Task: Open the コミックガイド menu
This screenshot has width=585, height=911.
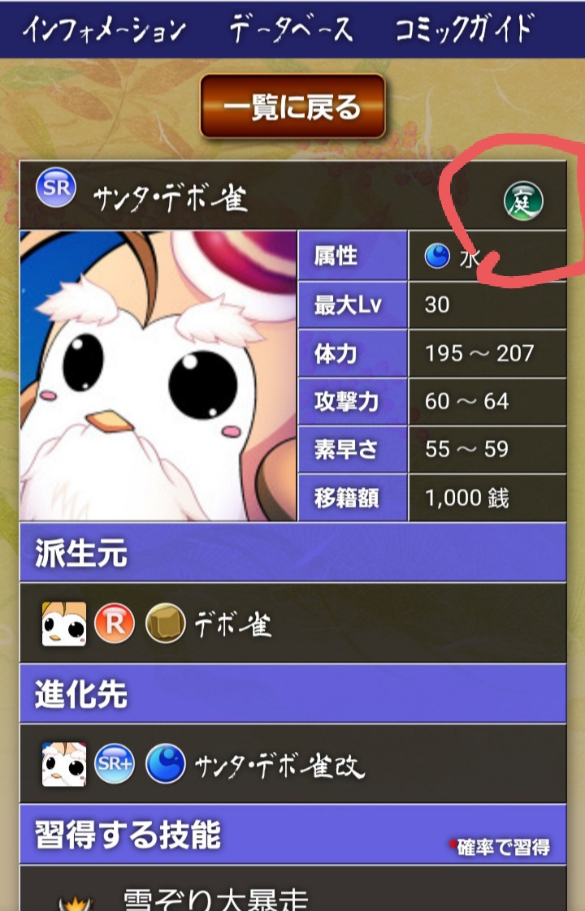Action: pyautogui.click(x=464, y=29)
